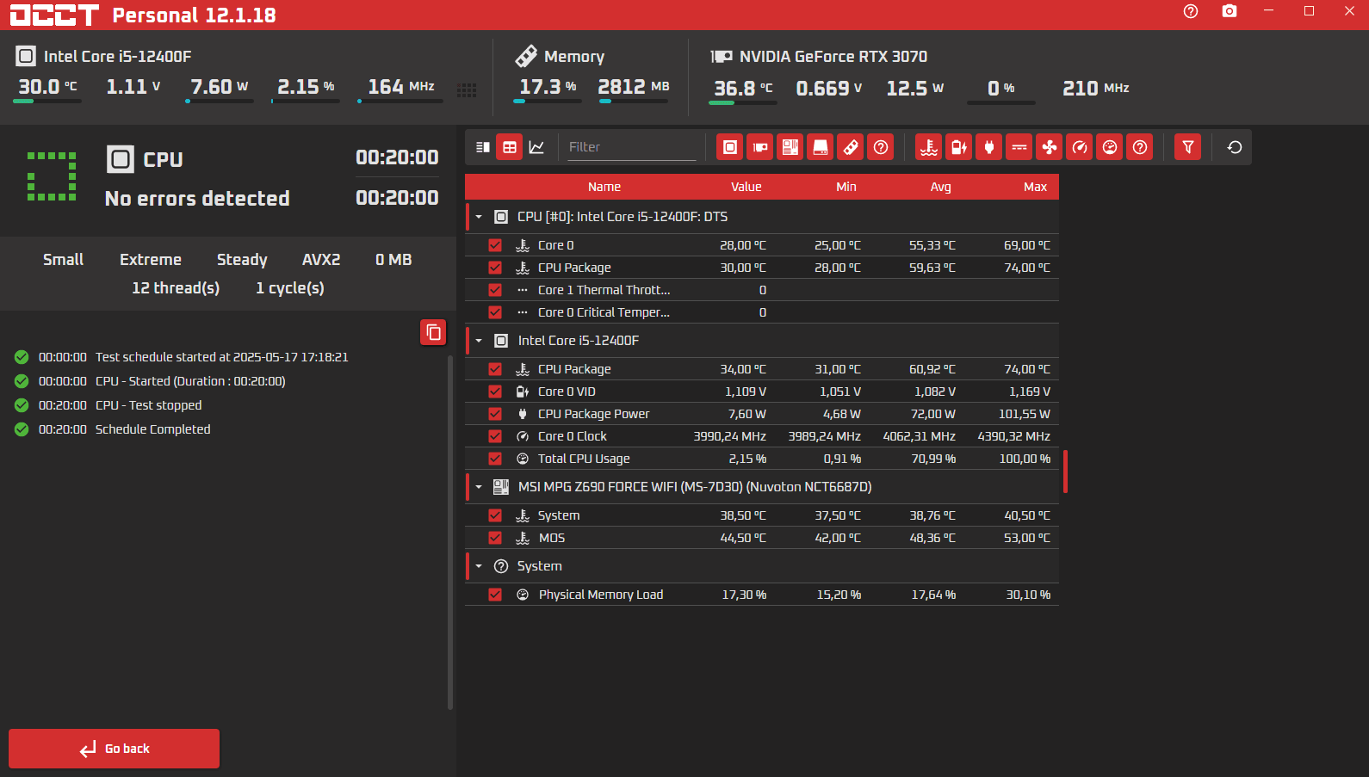Sort table by Name column
The image size is (1369, 777).
(604, 187)
